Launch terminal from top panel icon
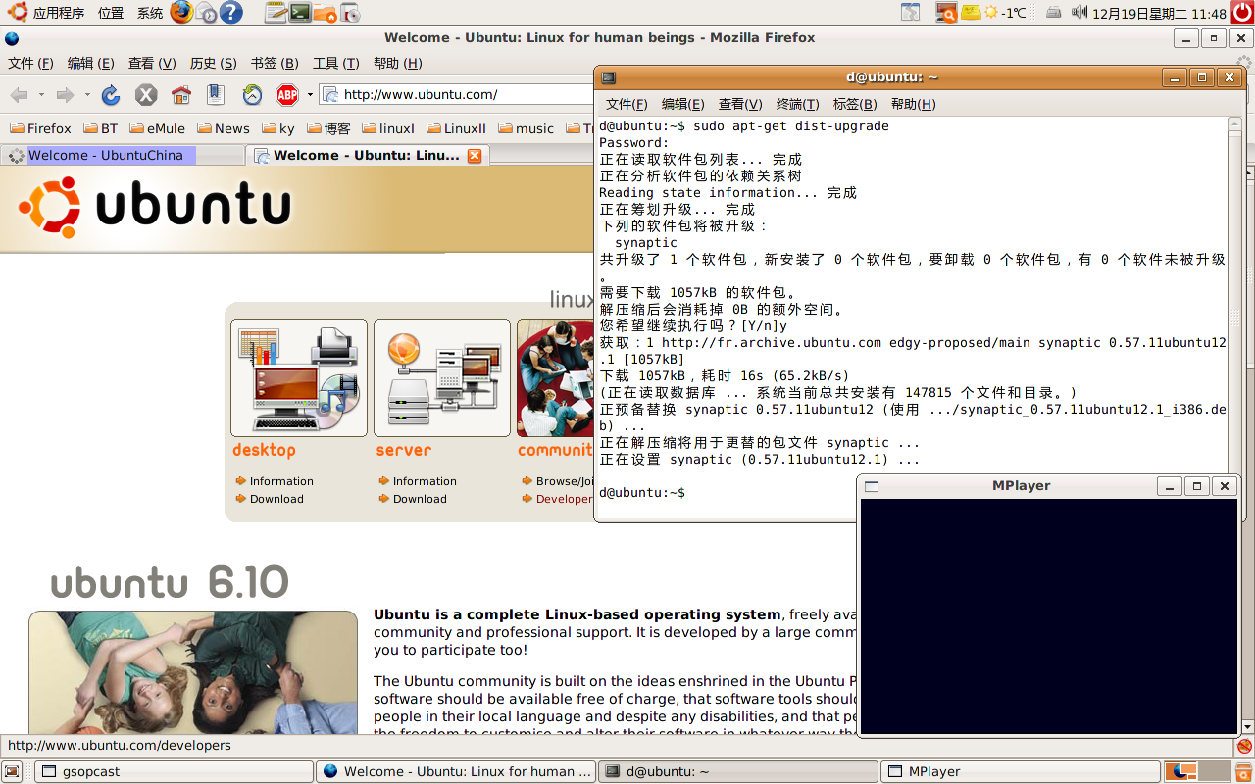The height and width of the screenshot is (784, 1255). tap(301, 13)
